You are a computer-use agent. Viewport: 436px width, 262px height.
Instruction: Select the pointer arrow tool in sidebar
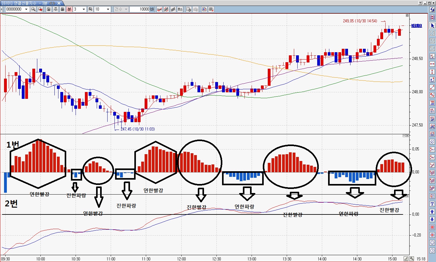pos(432,25)
